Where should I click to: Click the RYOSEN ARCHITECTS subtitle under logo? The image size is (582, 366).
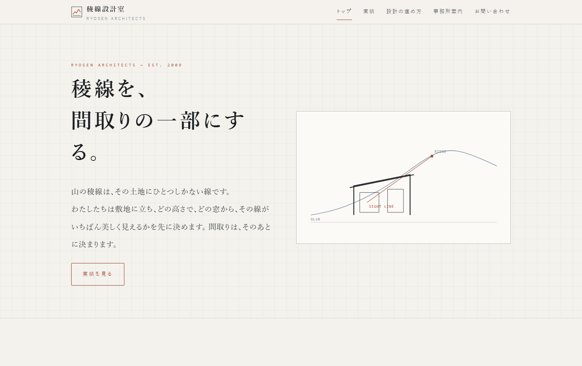(116, 19)
